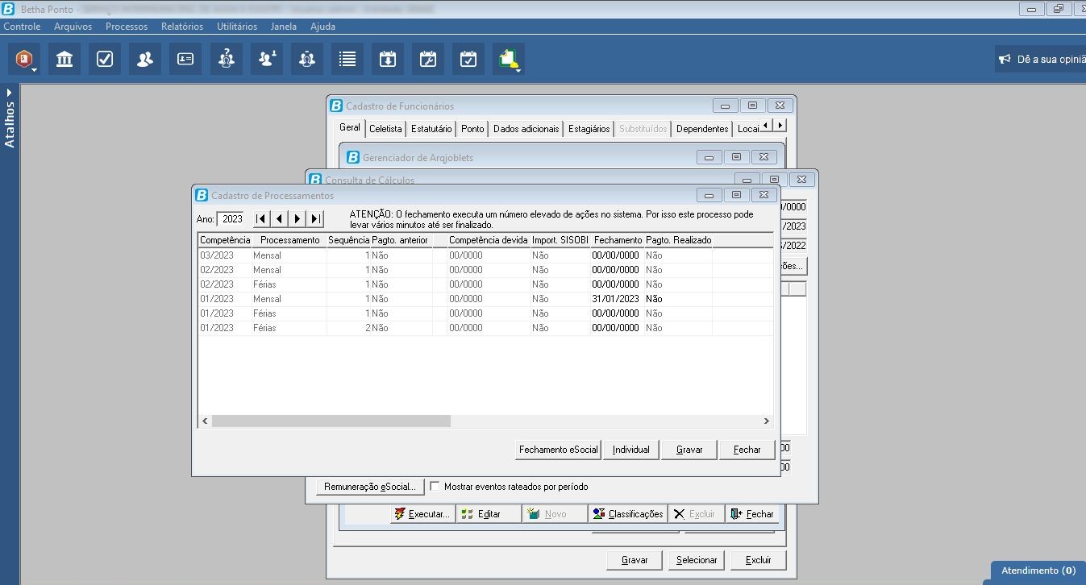Click the right arrow of horizontal scrollbar
This screenshot has height=585, width=1086.
(x=767, y=421)
